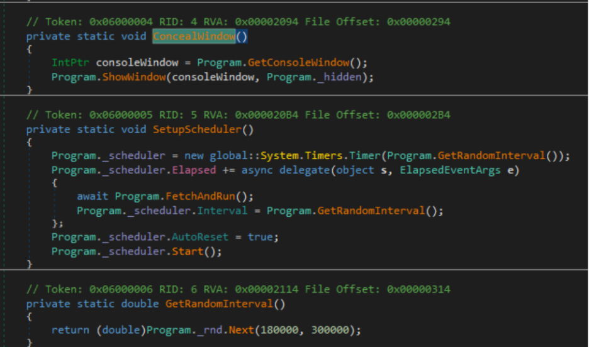Viewport: 589px width, 347px height.
Task: Click the global keyword
Action: [x=229, y=155]
